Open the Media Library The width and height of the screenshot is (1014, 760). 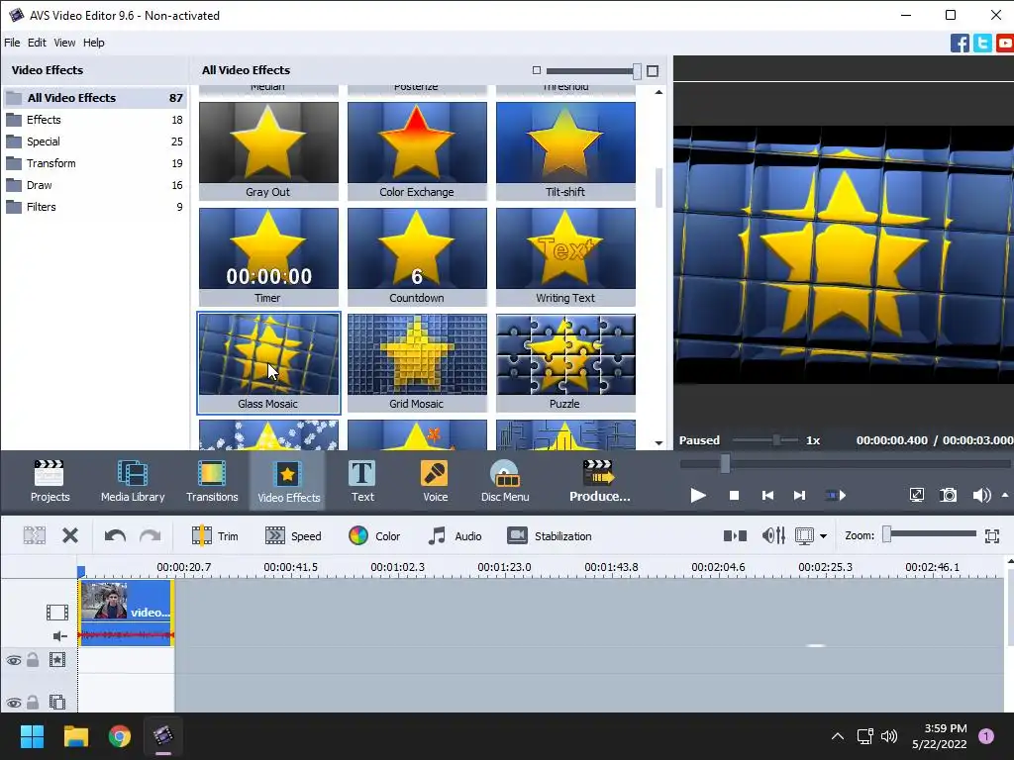coord(133,481)
